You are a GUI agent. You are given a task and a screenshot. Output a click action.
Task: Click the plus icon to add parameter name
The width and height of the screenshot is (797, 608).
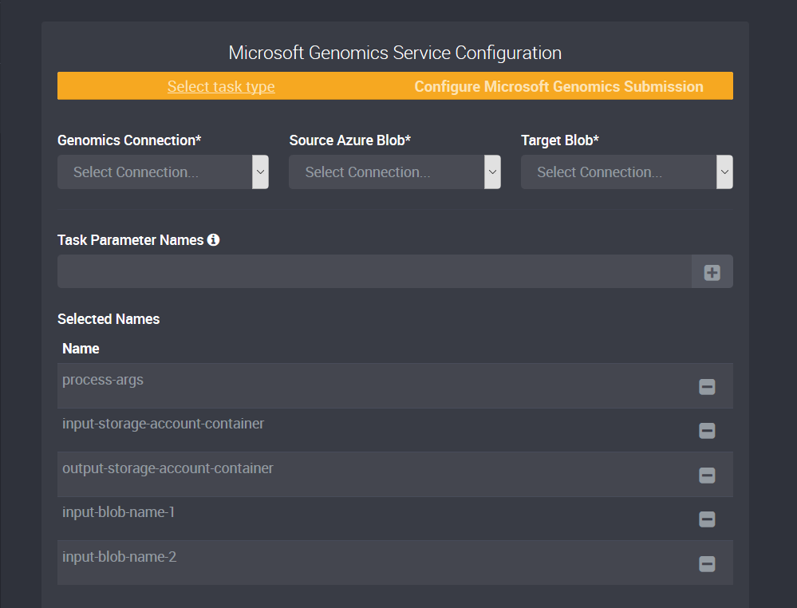pos(712,272)
